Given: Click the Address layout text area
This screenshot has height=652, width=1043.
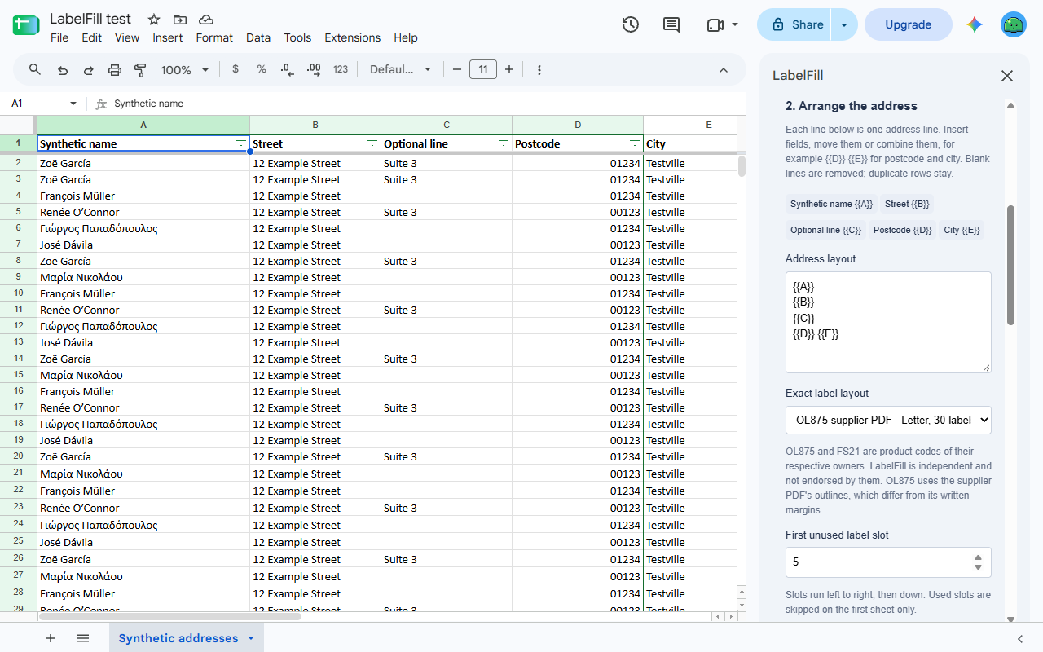Looking at the screenshot, I should pos(888,322).
